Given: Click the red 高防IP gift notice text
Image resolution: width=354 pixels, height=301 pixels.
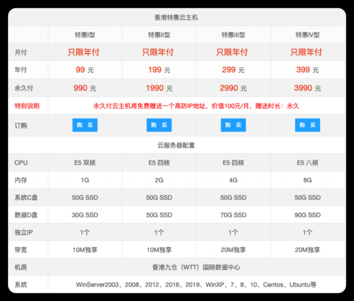Looking at the screenshot, I should [x=196, y=106].
